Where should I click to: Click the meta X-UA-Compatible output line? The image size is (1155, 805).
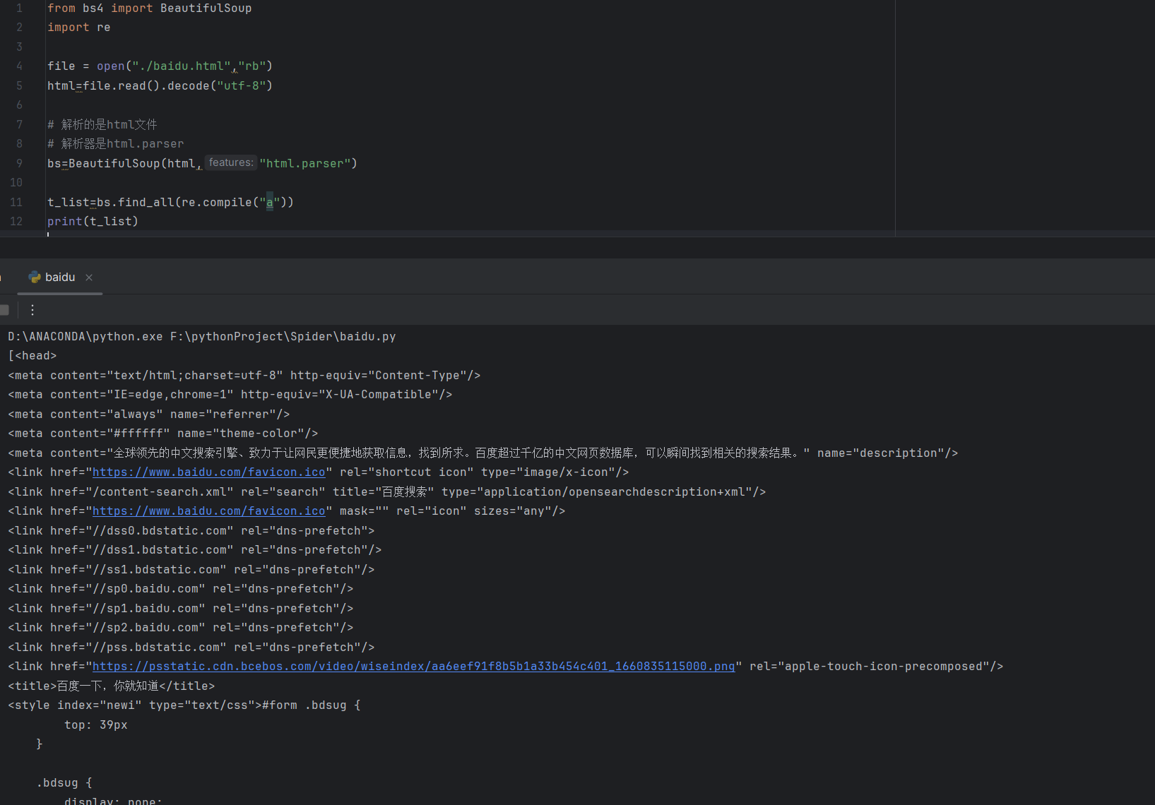click(x=230, y=395)
